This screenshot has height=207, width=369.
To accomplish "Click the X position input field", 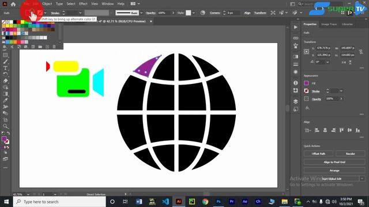I will coord(324,48).
